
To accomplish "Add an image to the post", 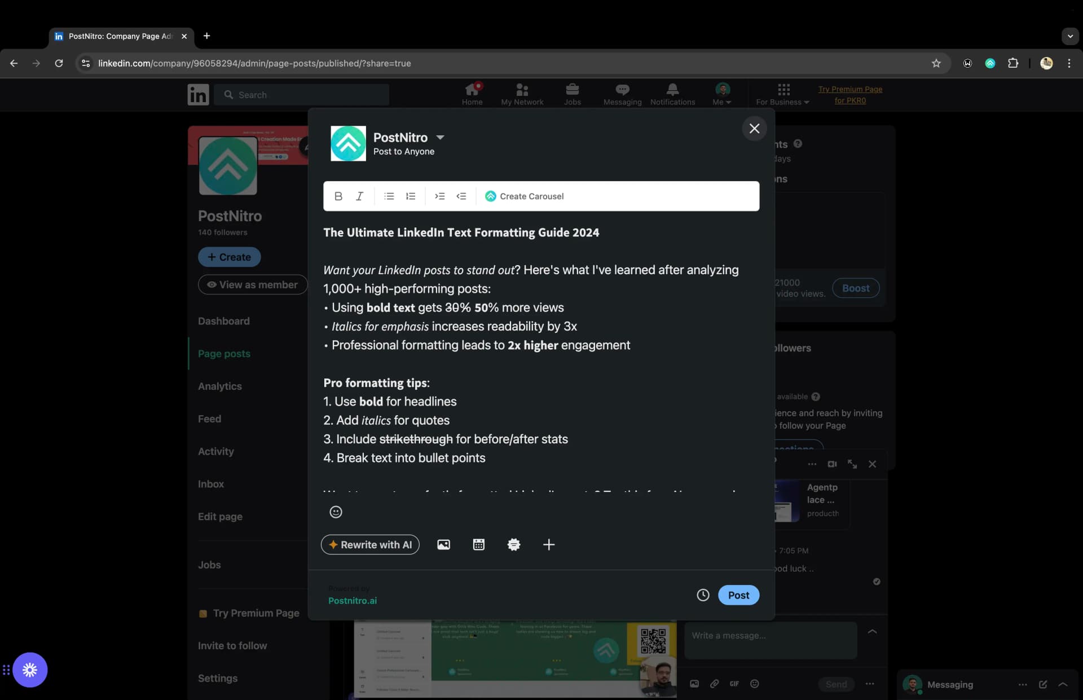I will [443, 544].
